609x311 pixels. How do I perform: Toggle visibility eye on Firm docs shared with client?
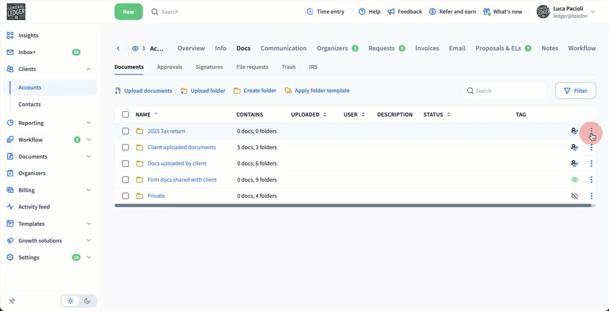[574, 180]
